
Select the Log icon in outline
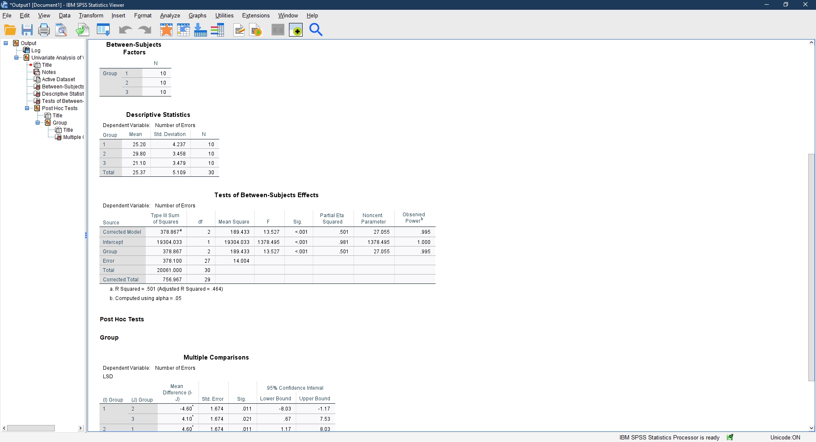pyautogui.click(x=26, y=50)
